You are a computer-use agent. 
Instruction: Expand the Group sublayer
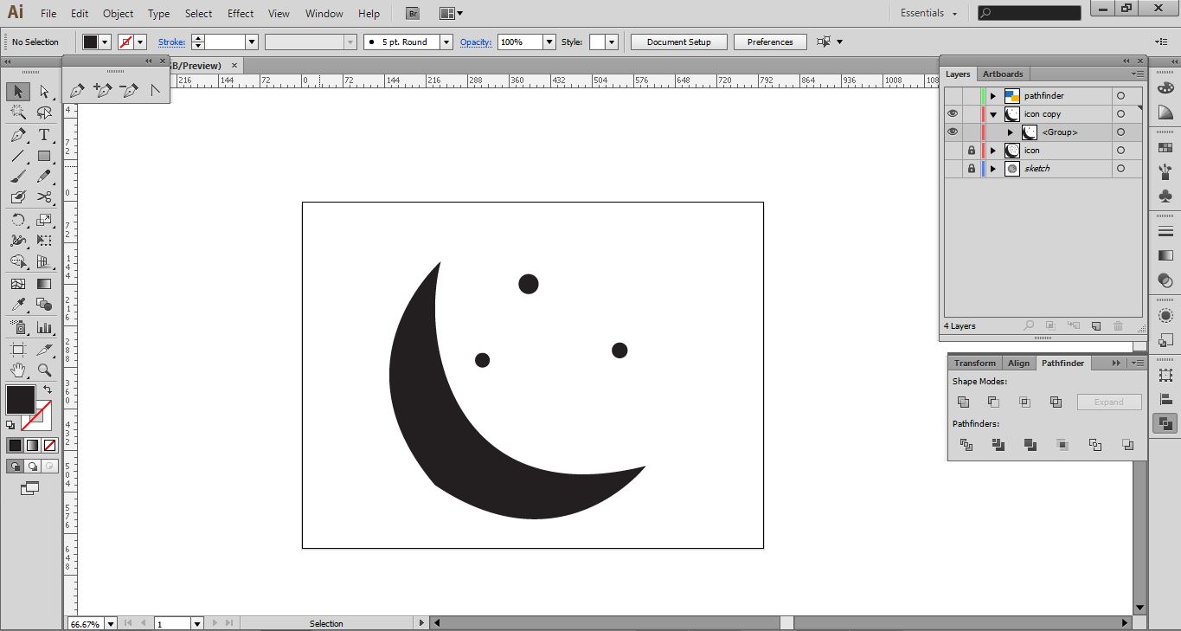(1011, 132)
